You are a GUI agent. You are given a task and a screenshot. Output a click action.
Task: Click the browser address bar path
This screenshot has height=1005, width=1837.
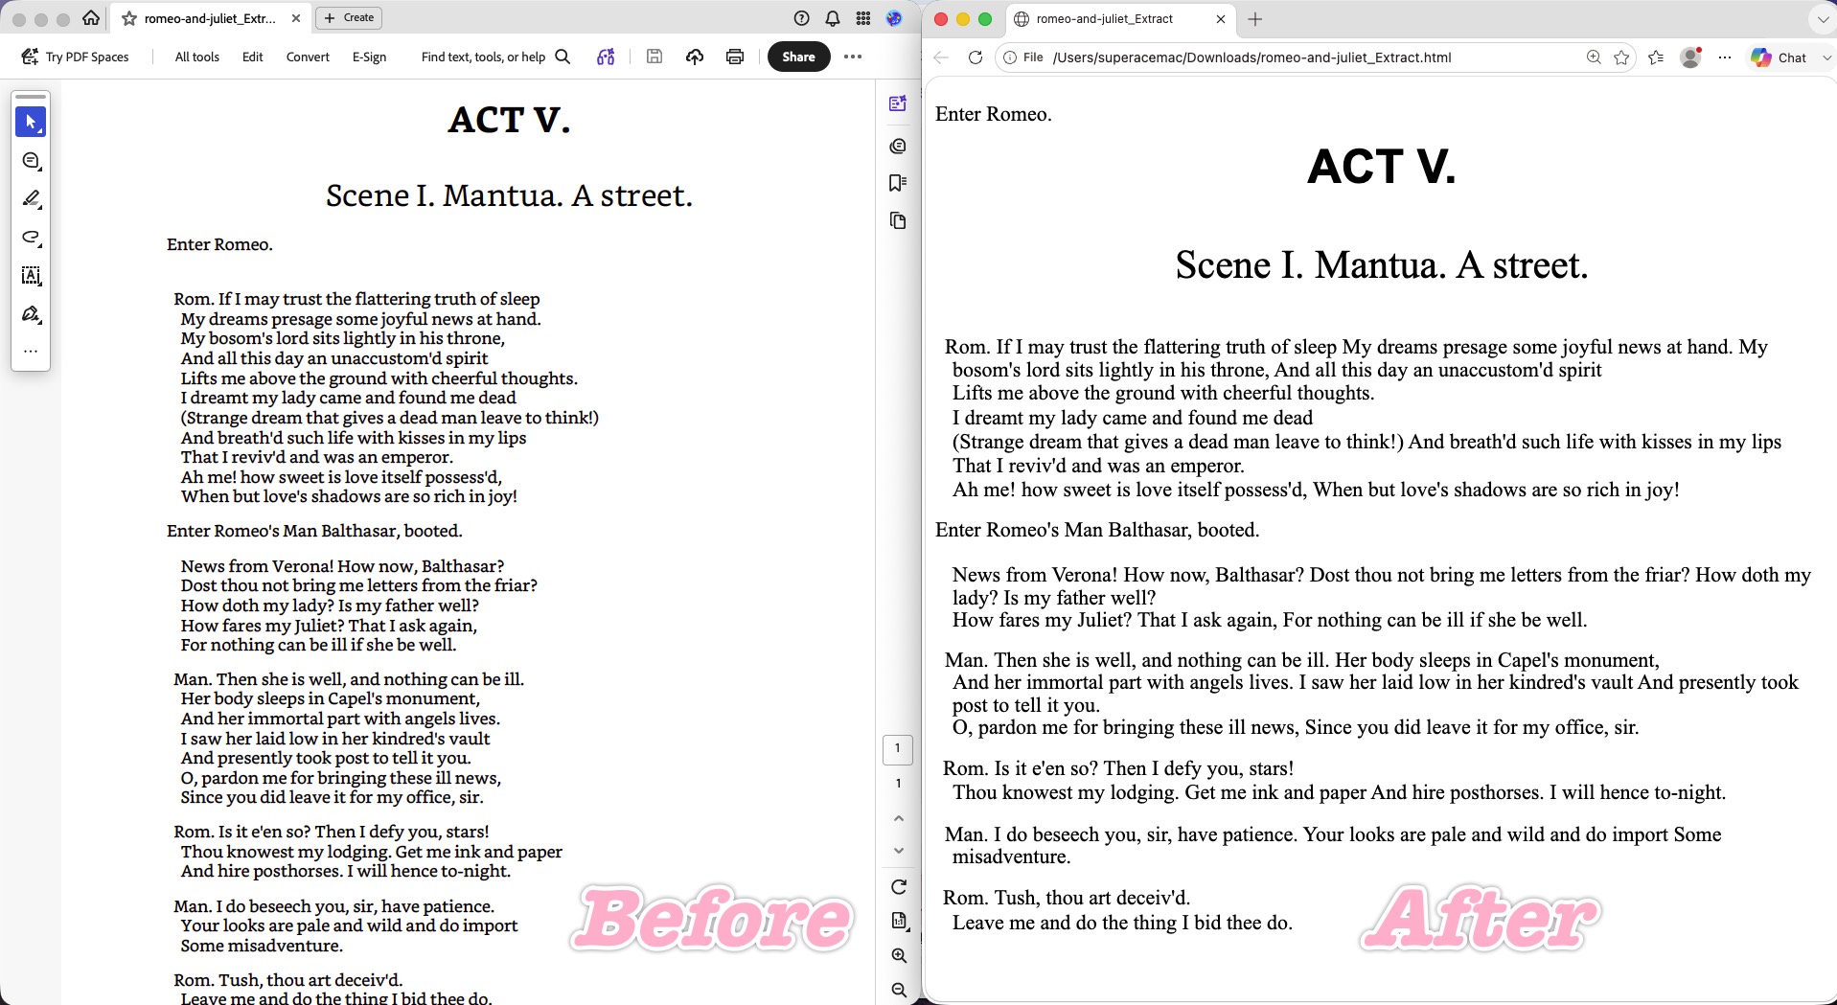pos(1251,57)
